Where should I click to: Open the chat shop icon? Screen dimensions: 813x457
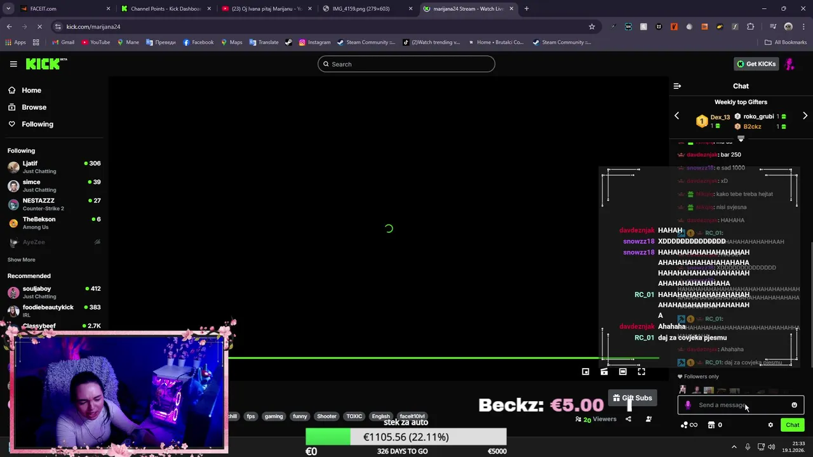(x=715, y=425)
